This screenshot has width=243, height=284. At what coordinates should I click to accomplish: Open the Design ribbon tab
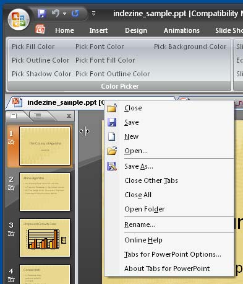coord(136,30)
